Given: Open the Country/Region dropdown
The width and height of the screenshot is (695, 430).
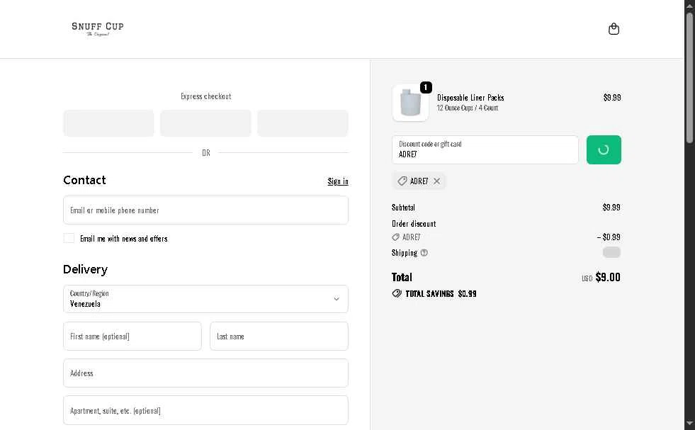Looking at the screenshot, I should click(205, 299).
